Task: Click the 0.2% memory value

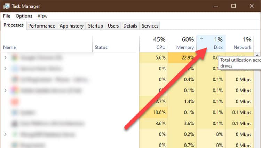Action: 189,134
